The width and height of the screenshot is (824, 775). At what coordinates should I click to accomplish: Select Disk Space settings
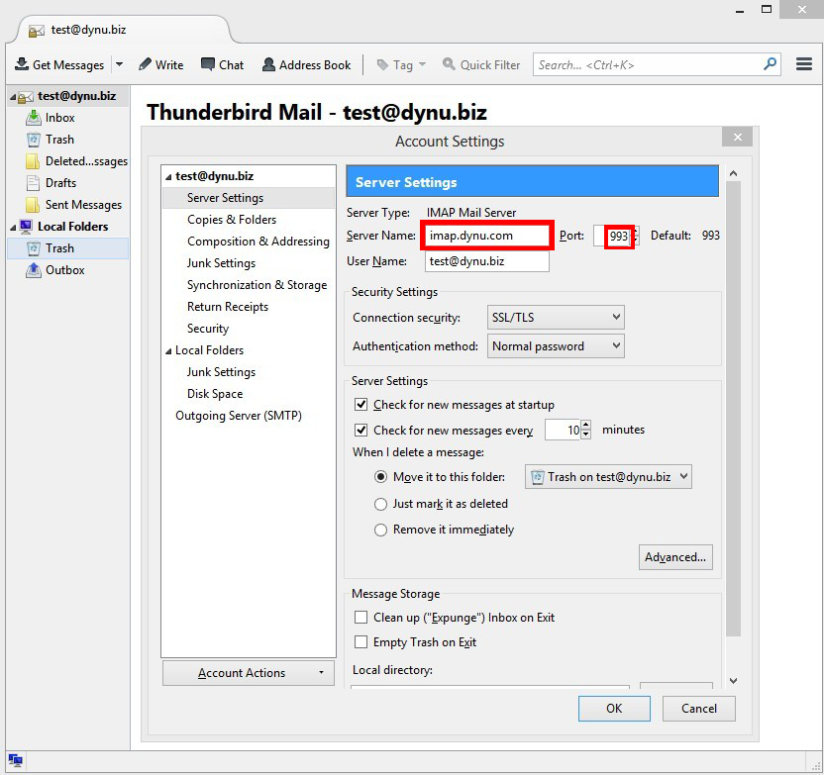pos(214,393)
